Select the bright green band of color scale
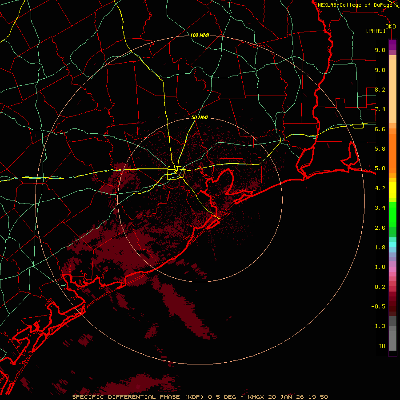Image resolution: width=400 pixels, height=400 pixels. click(x=392, y=215)
